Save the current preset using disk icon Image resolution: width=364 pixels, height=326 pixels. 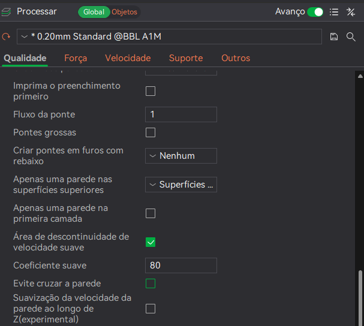coord(334,37)
